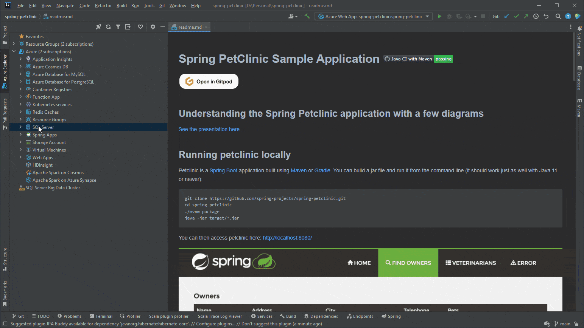Click the Build project hammer icon

pos(307,16)
